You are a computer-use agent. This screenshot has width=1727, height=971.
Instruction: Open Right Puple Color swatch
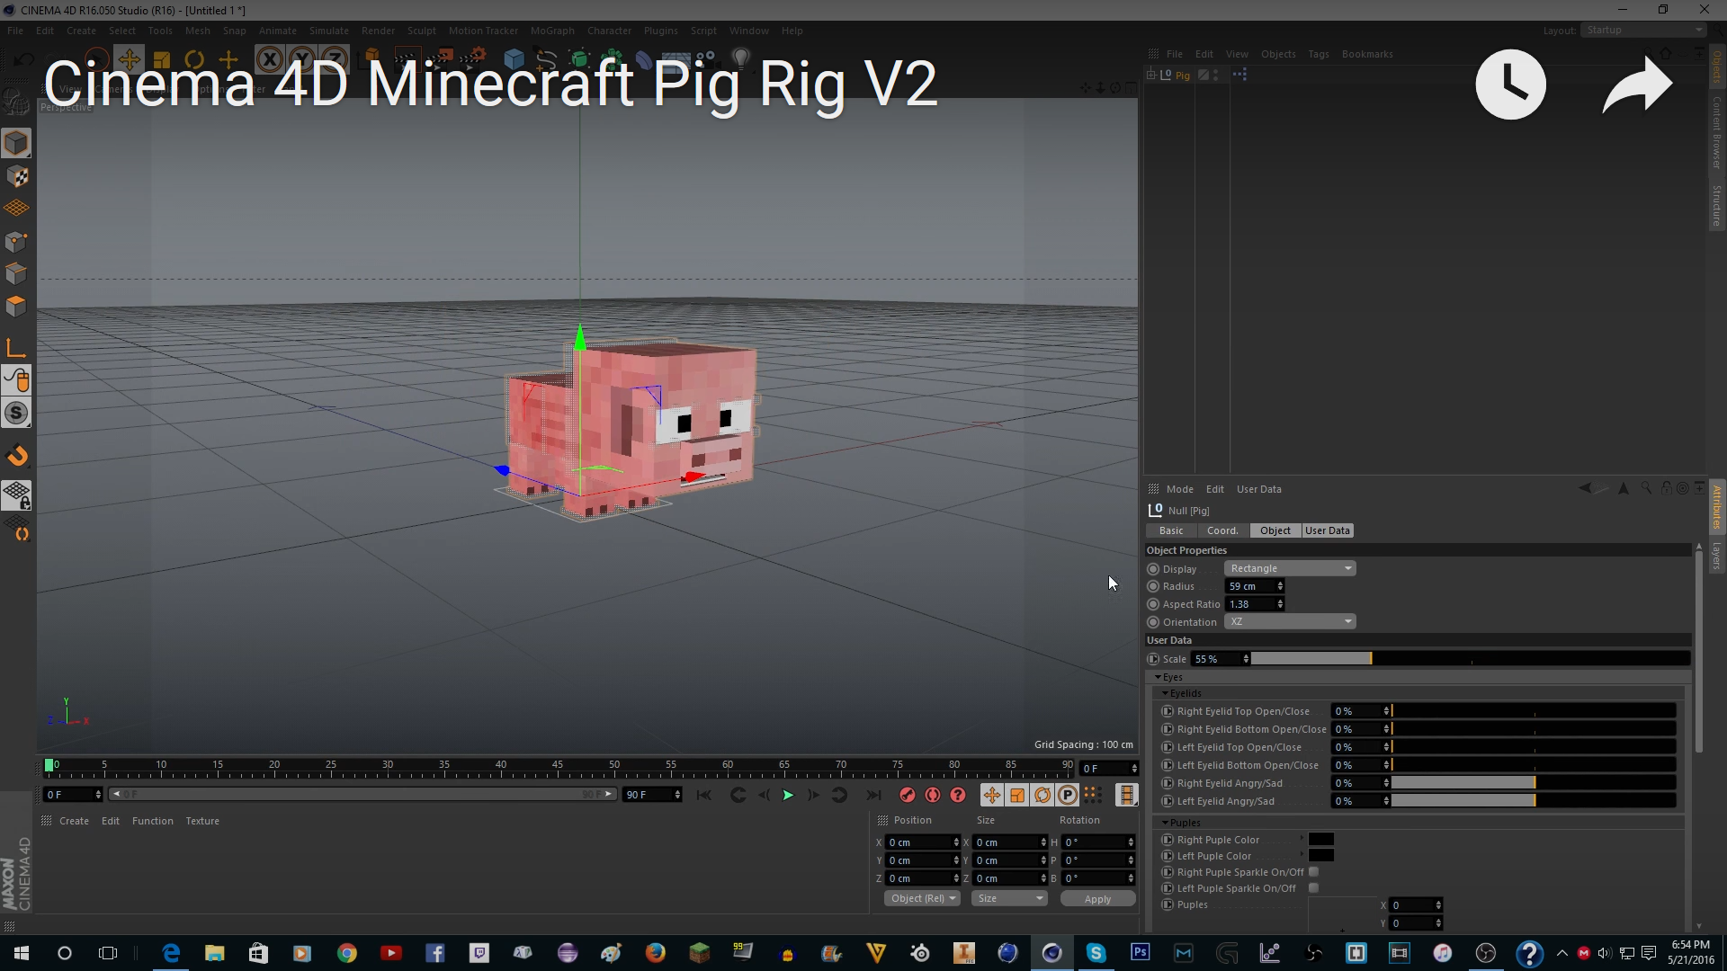click(1320, 840)
